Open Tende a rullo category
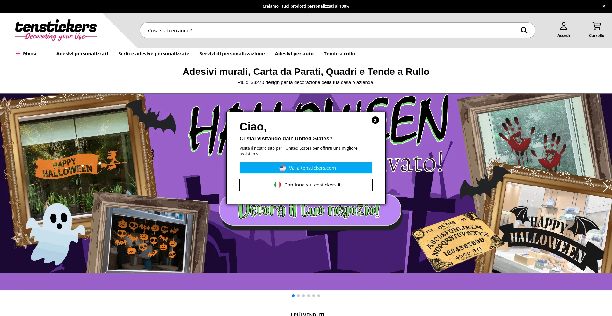The image size is (612, 316). (339, 54)
